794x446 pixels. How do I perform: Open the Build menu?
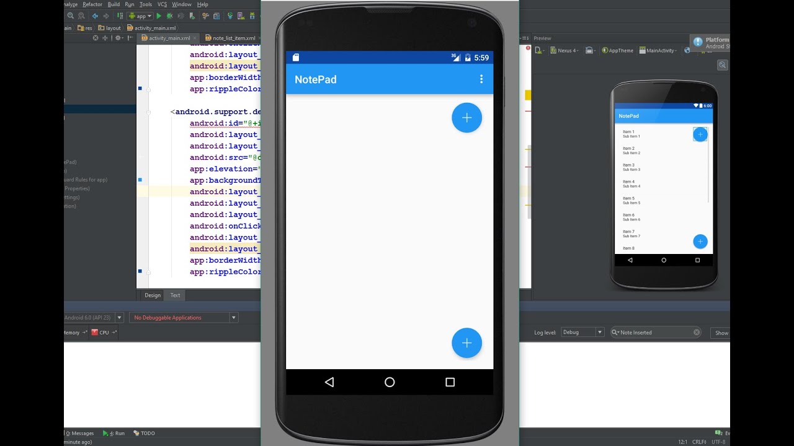pyautogui.click(x=114, y=4)
